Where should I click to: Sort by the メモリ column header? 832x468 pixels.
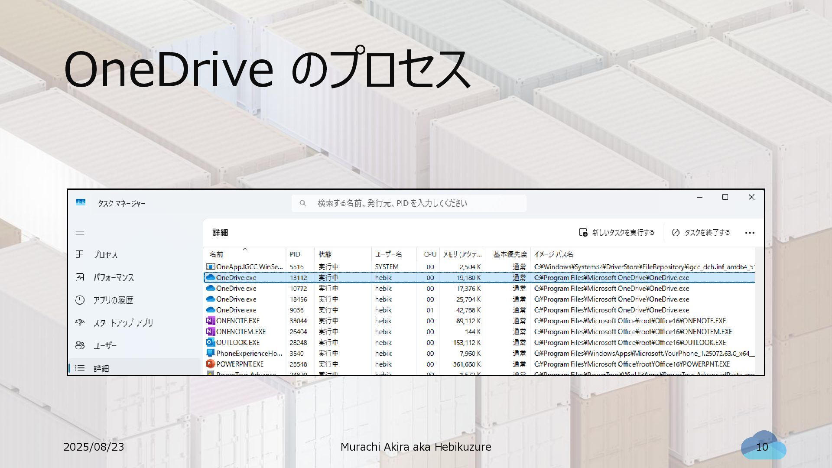[x=462, y=254]
